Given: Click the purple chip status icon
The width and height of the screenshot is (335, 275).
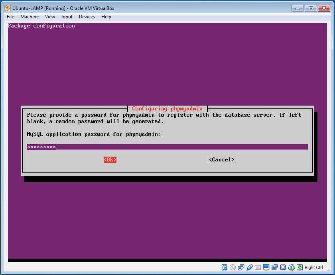Looking at the screenshot, I should pyautogui.click(x=283, y=267).
